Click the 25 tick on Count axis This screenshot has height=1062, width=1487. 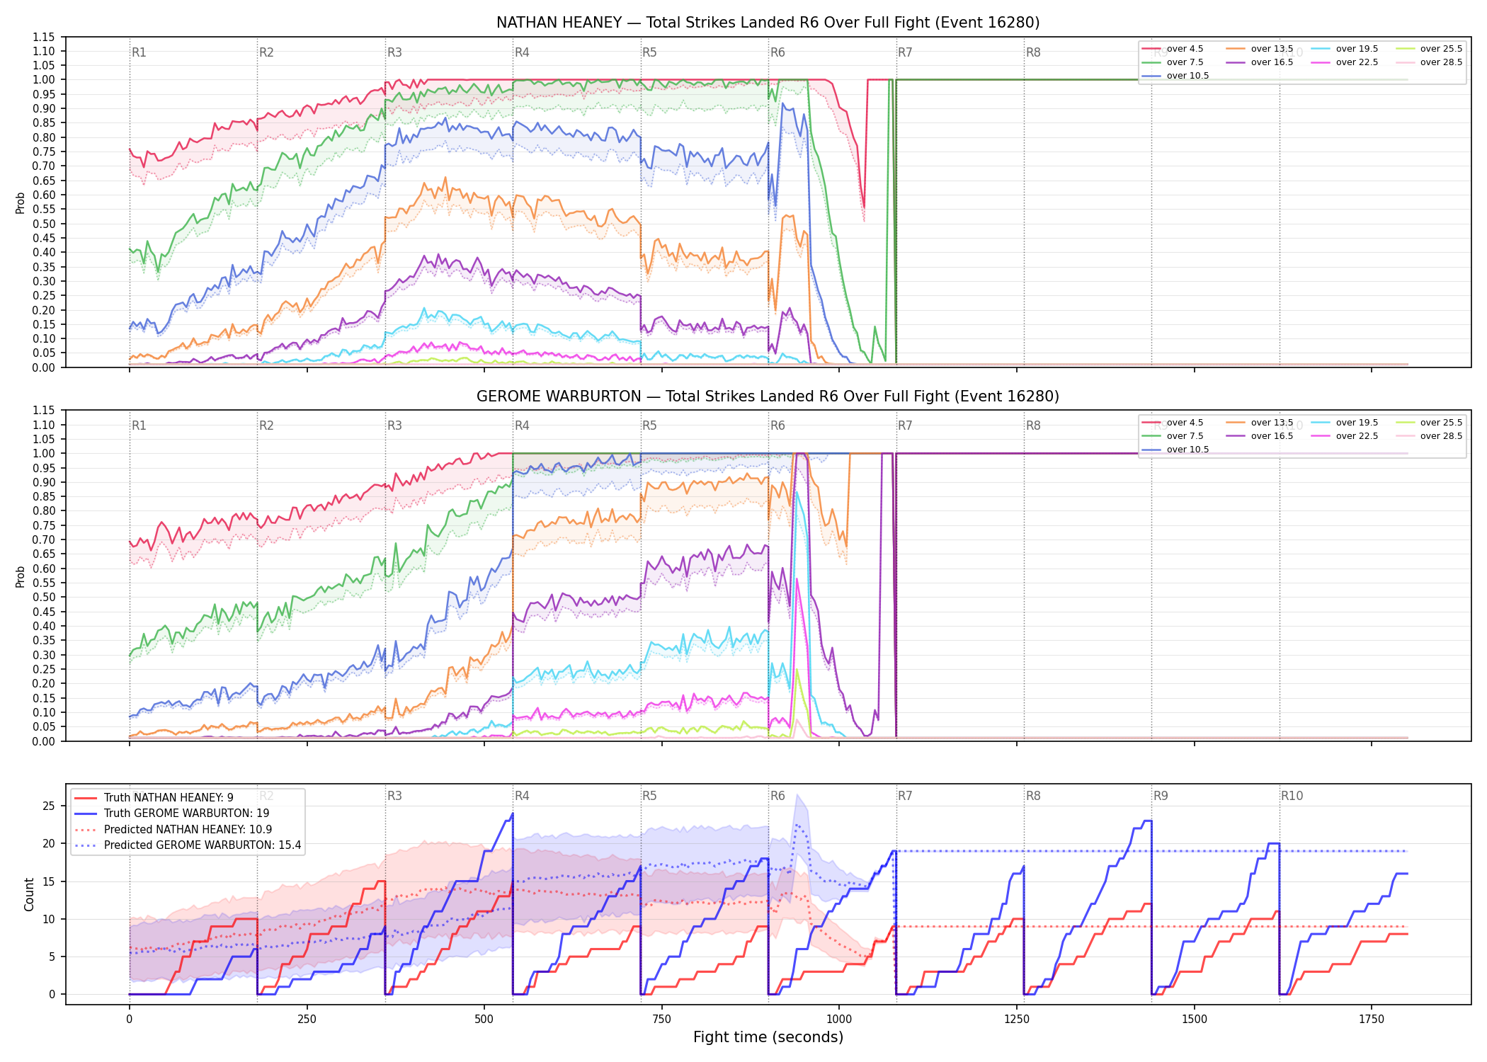[x=49, y=806]
